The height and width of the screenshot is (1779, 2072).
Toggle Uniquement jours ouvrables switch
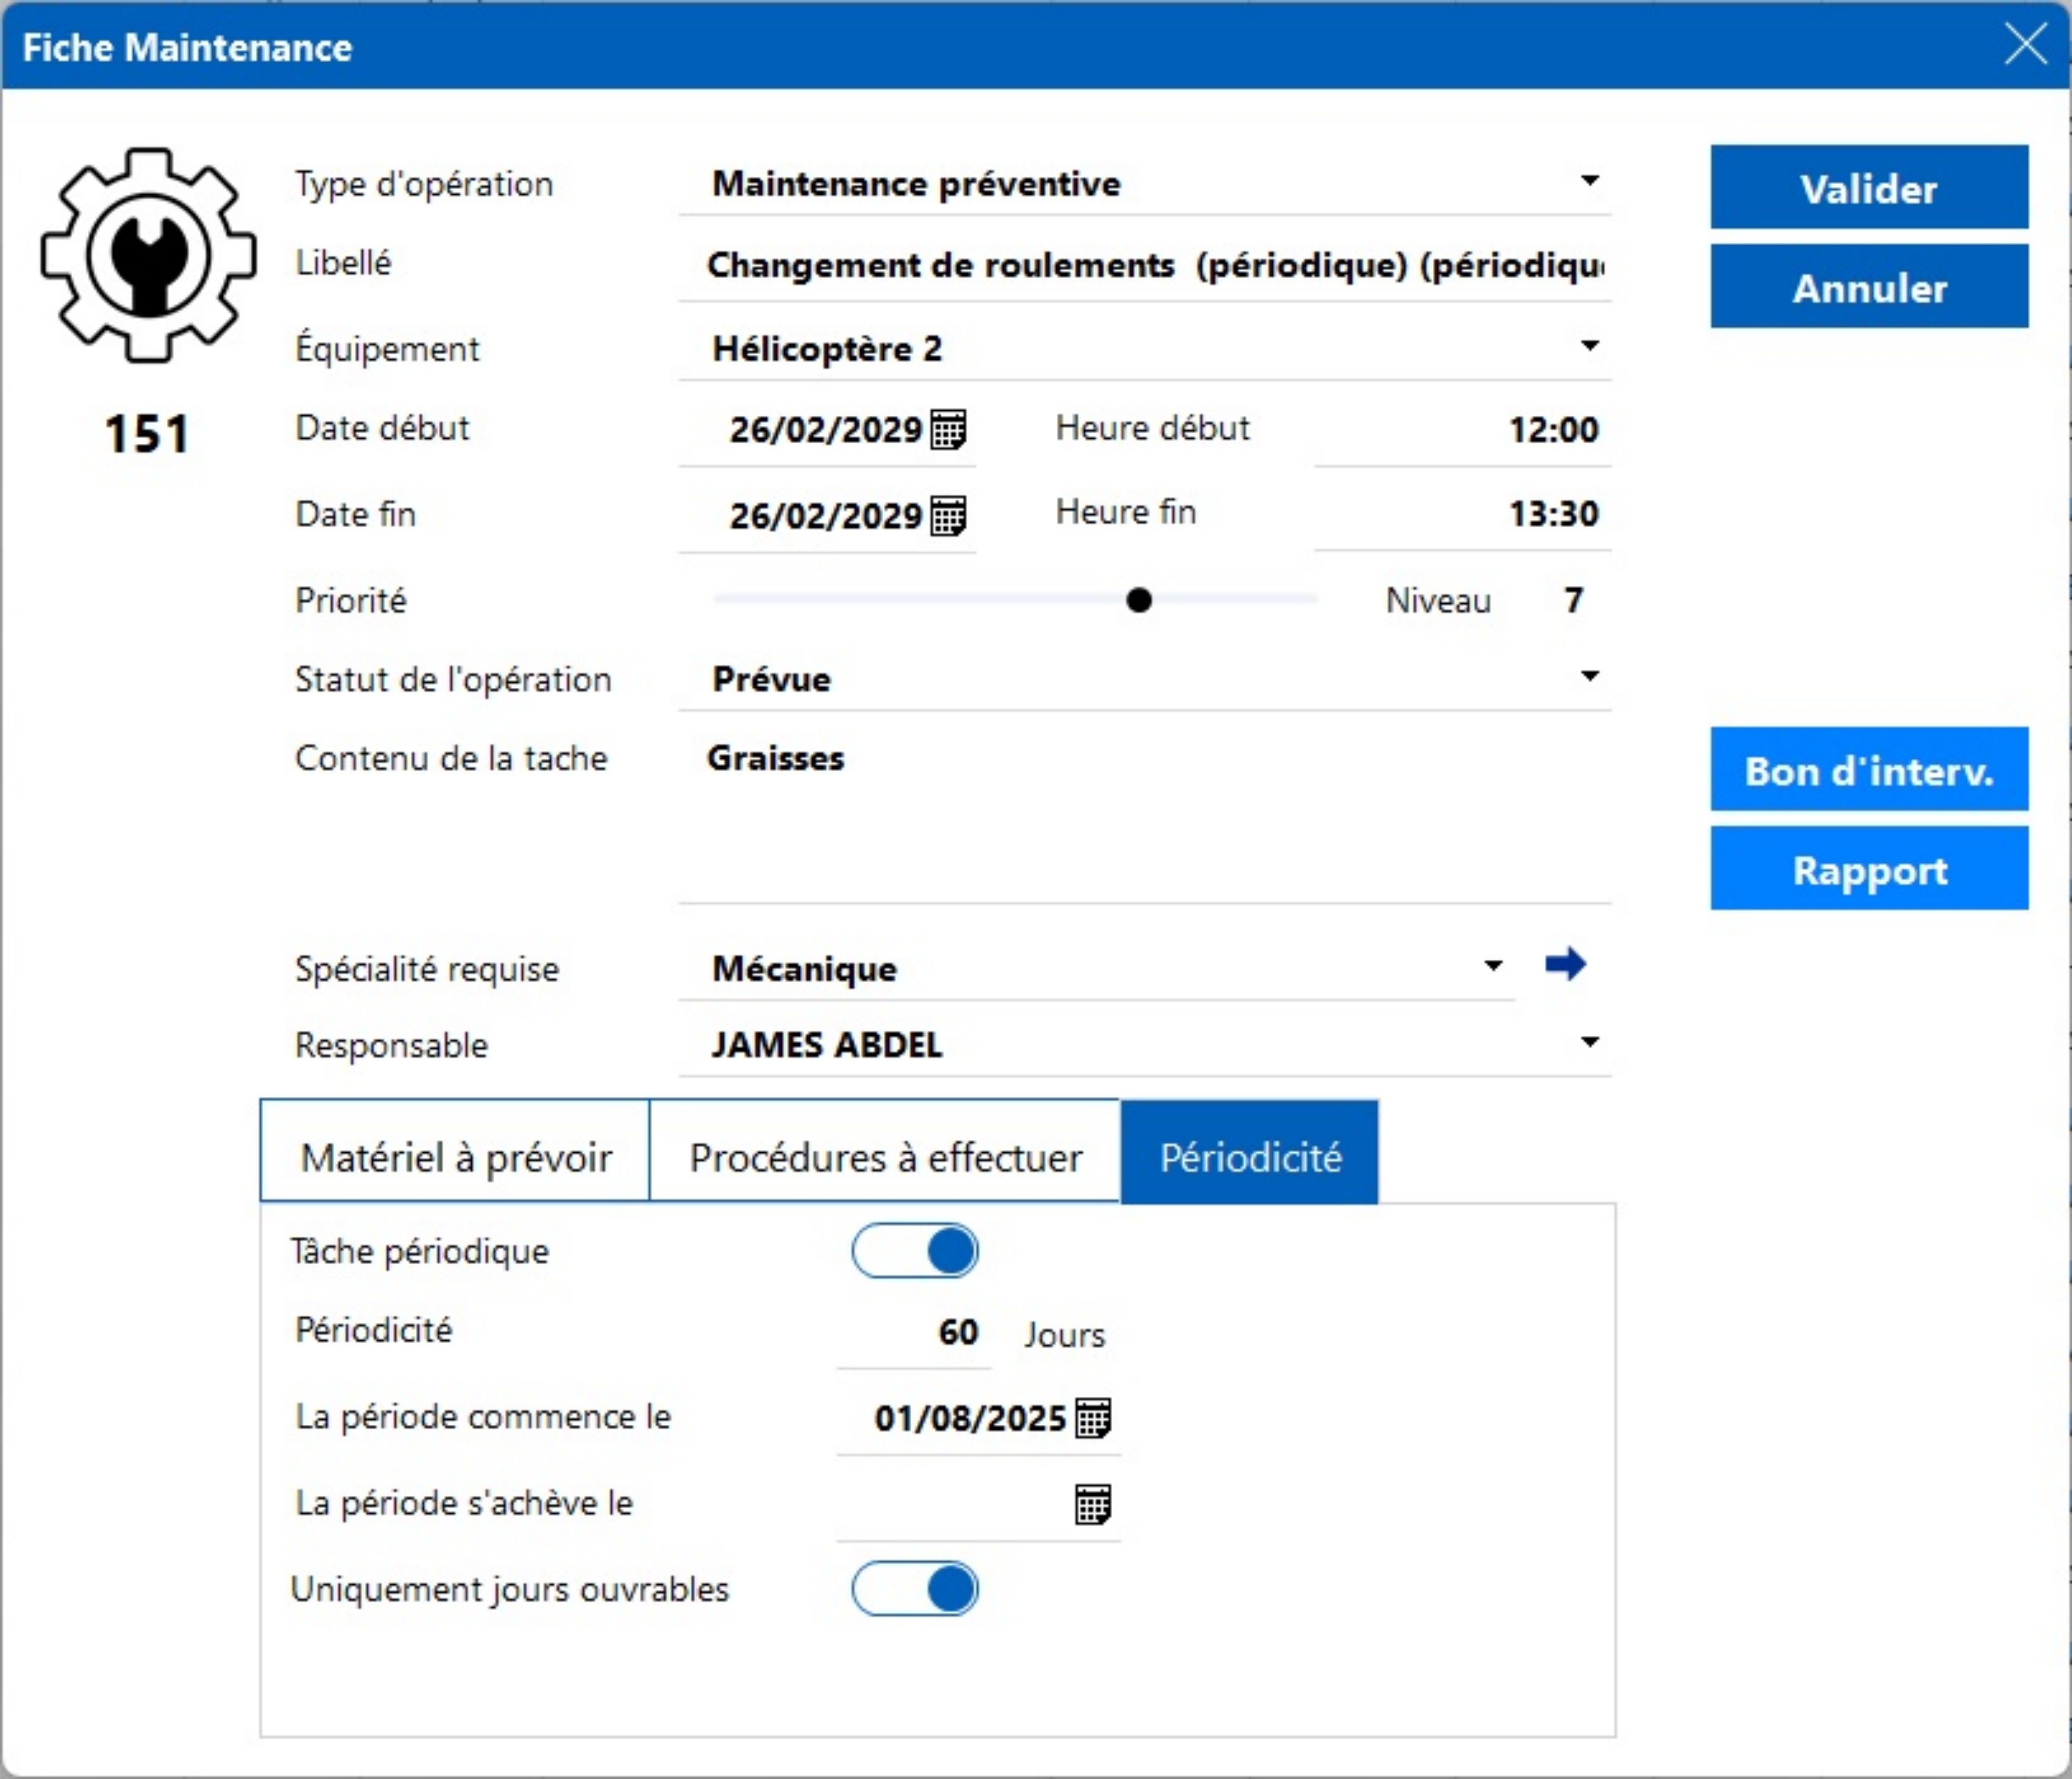[x=914, y=1589]
